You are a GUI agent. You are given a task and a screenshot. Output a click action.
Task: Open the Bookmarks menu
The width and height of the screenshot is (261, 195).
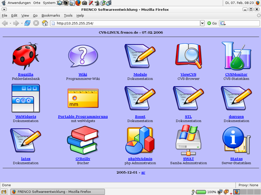(x=51, y=16)
